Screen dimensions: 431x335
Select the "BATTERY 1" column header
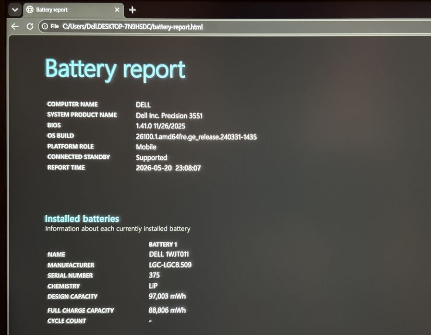[x=163, y=244]
